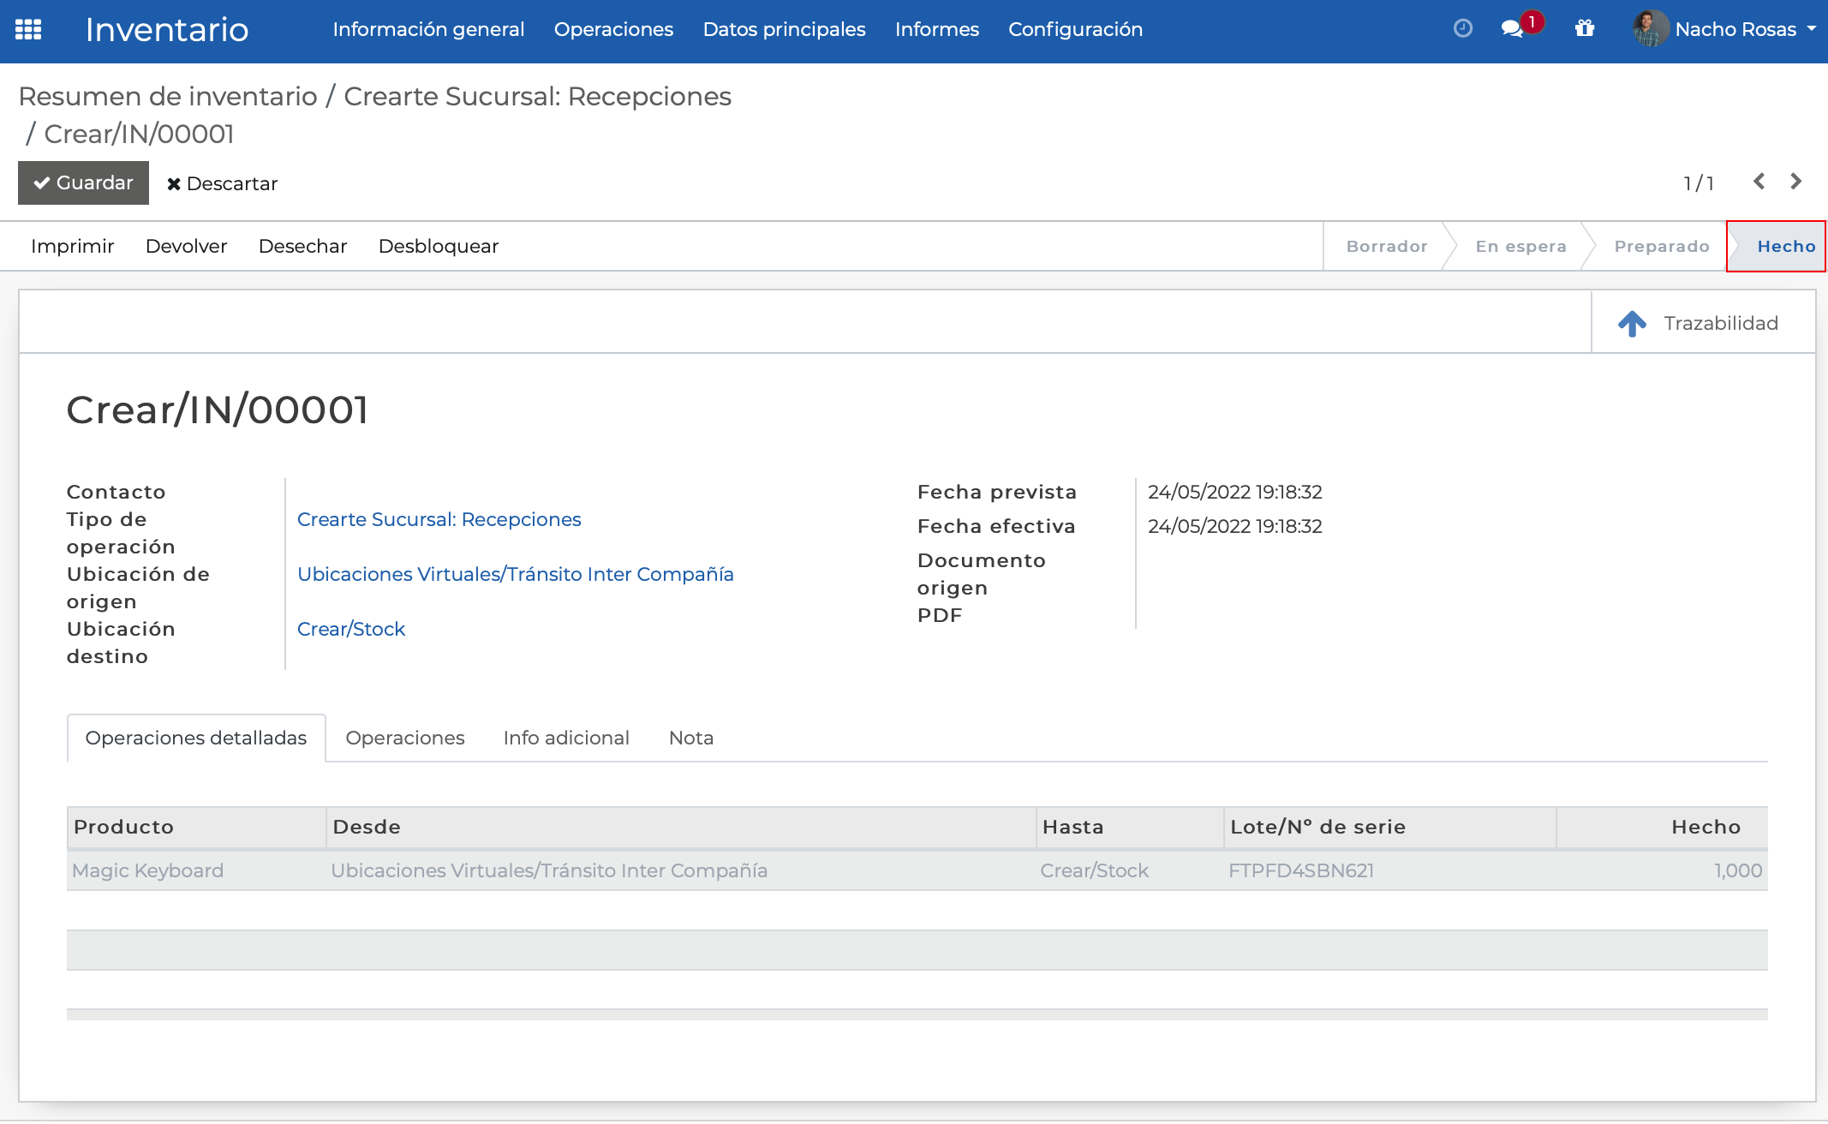The width and height of the screenshot is (1828, 1124).
Task: Open the Informes menu
Action: [936, 29]
